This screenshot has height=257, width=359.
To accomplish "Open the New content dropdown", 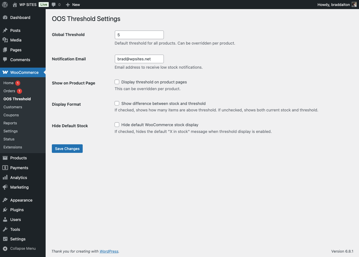I will point(73,5).
